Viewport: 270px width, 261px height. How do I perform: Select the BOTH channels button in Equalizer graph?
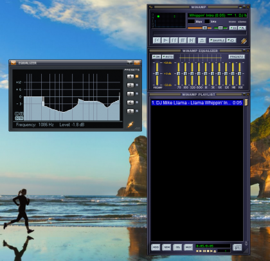click(x=19, y=118)
